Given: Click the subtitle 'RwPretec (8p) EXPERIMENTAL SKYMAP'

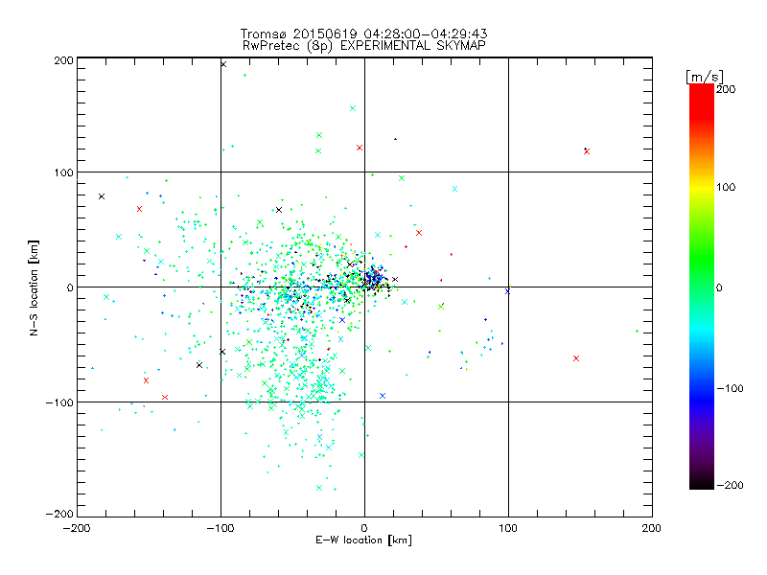Looking at the screenshot, I should point(364,46).
